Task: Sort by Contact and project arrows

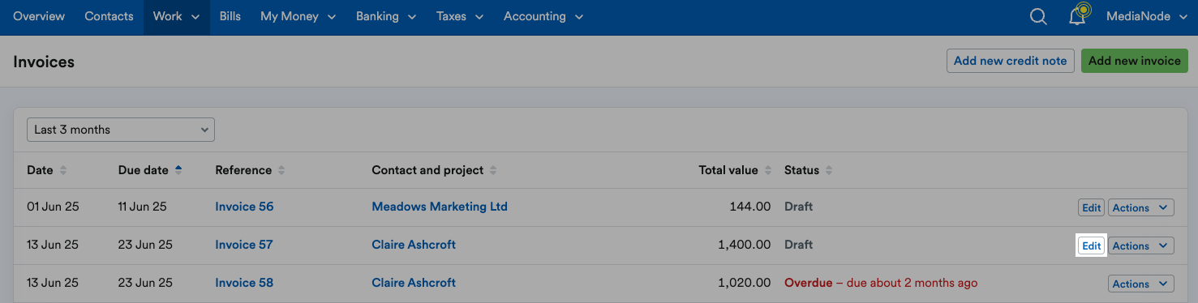Action: (x=493, y=170)
